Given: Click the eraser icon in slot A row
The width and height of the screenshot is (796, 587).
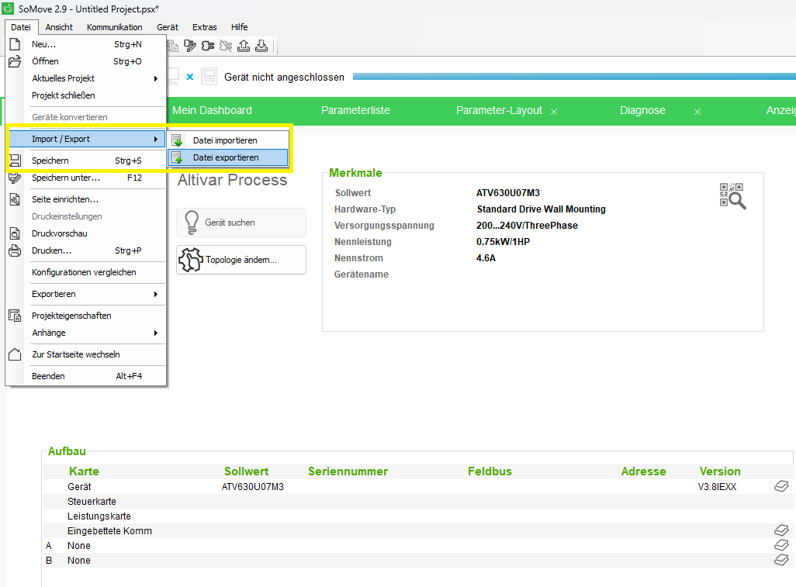Looking at the screenshot, I should click(781, 545).
